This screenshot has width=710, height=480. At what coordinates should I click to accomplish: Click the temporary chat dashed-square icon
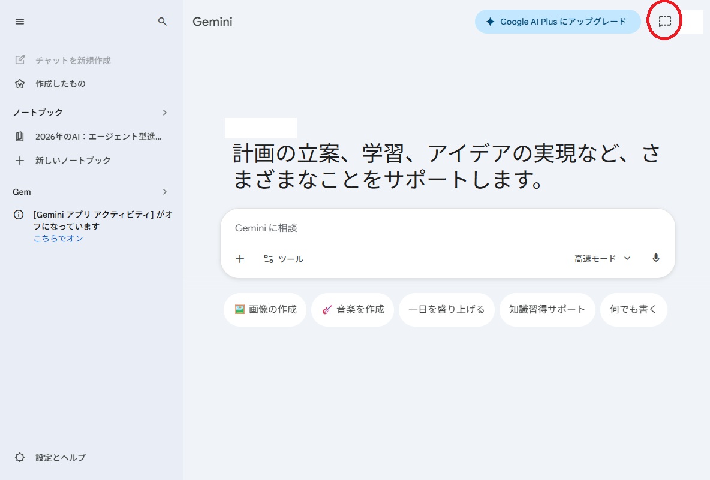click(x=664, y=21)
